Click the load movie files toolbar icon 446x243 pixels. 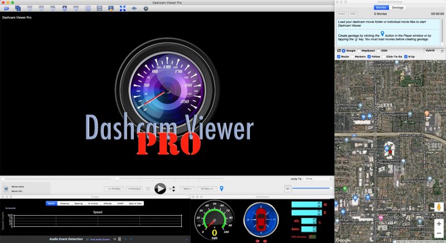[x=18, y=8]
